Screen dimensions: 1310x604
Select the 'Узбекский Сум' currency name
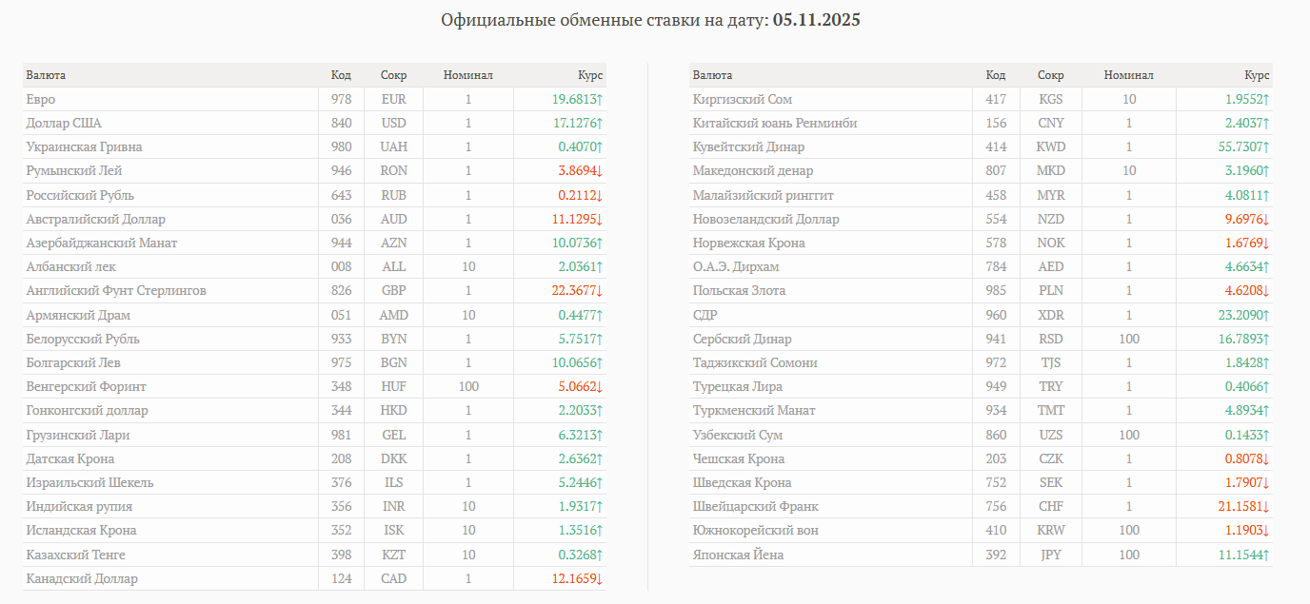coord(736,435)
